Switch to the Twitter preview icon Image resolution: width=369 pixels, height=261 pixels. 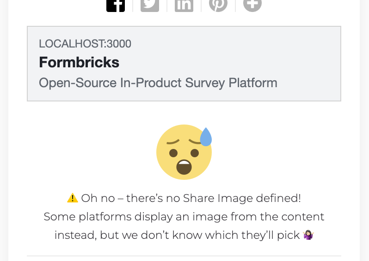click(150, 5)
